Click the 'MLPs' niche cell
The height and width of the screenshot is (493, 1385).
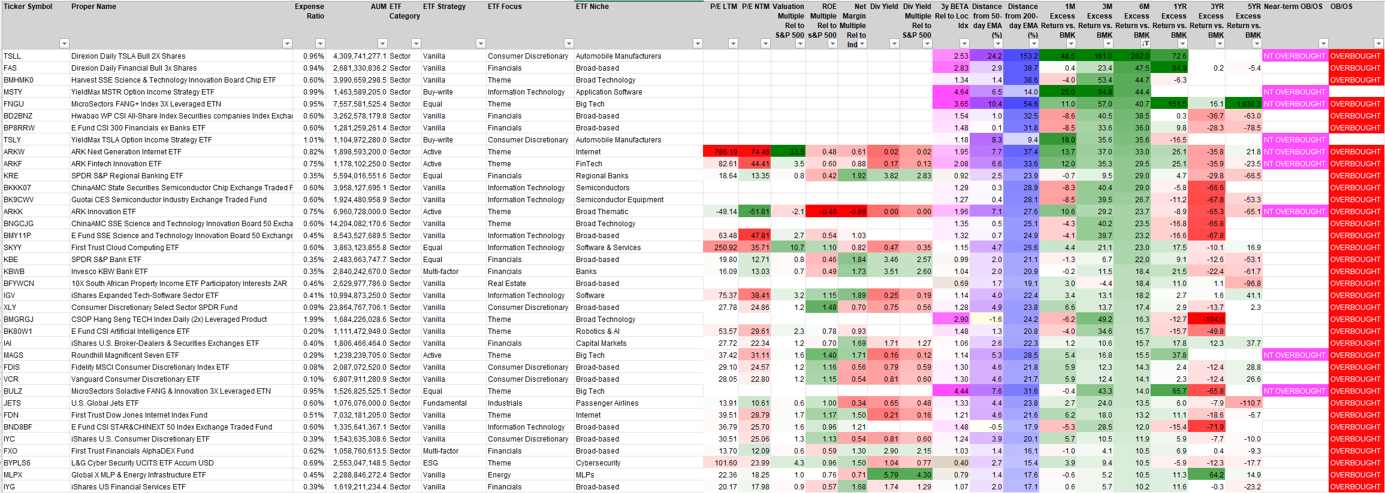tap(639, 475)
